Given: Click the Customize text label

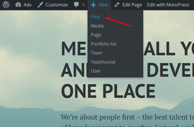Looking at the screenshot, I should point(57,5).
